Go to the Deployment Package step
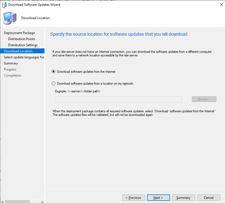The width and height of the screenshot is (225, 203). 19,33
